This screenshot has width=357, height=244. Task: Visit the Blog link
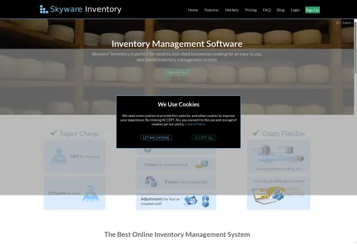coord(280,10)
